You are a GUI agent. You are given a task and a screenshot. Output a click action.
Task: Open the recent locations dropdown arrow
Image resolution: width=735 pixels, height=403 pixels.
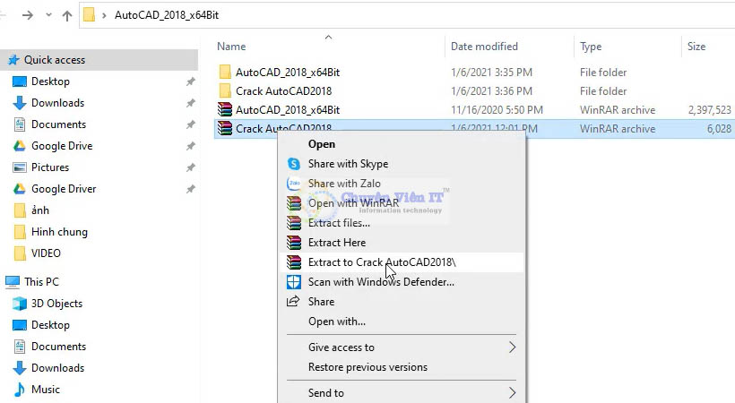(x=48, y=15)
